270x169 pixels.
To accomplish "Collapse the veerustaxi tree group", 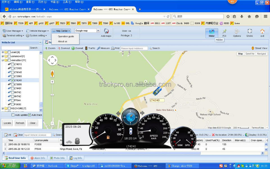I will 3,60.
